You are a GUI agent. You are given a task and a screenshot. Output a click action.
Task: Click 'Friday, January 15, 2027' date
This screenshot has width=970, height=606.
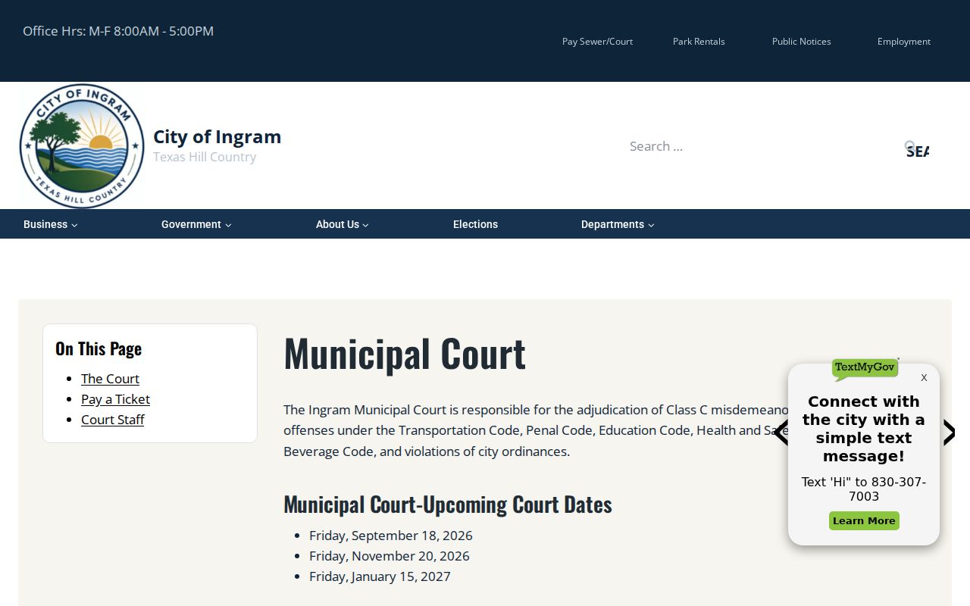pos(380,576)
